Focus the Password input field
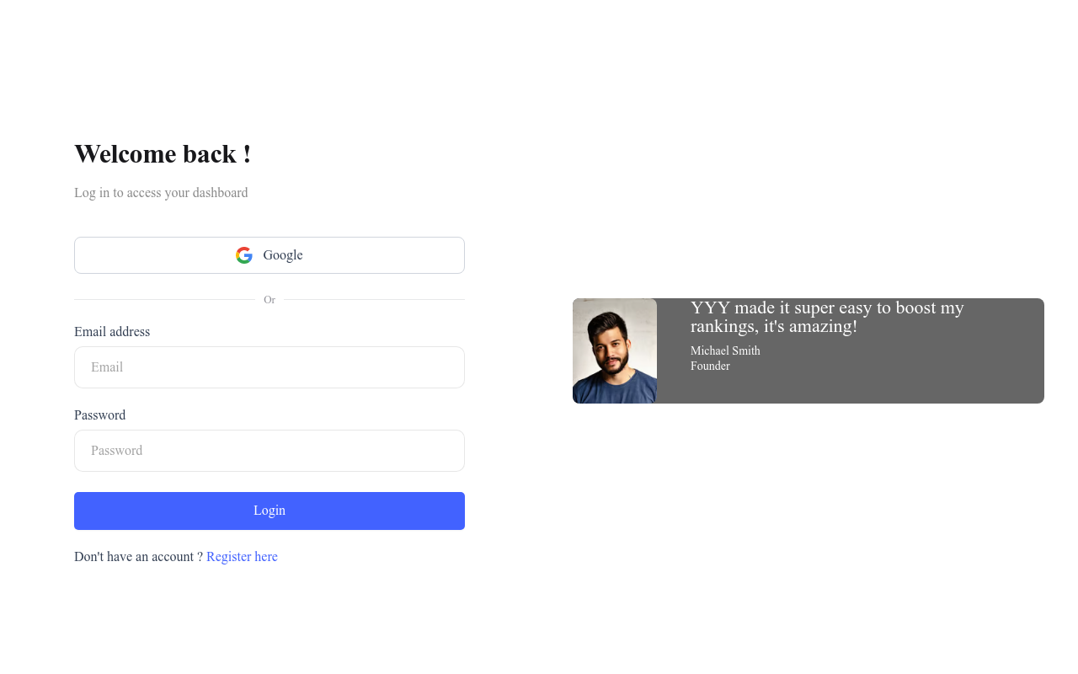The image size is (1078, 674). coord(269,451)
